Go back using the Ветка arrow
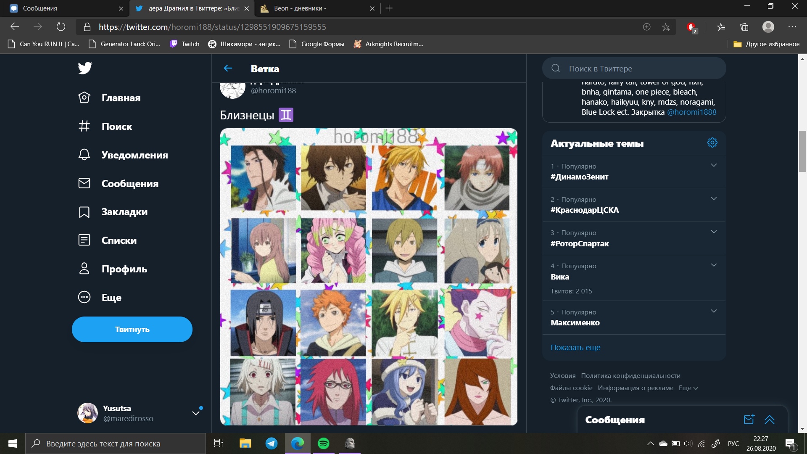The width and height of the screenshot is (807, 454). pos(228,68)
